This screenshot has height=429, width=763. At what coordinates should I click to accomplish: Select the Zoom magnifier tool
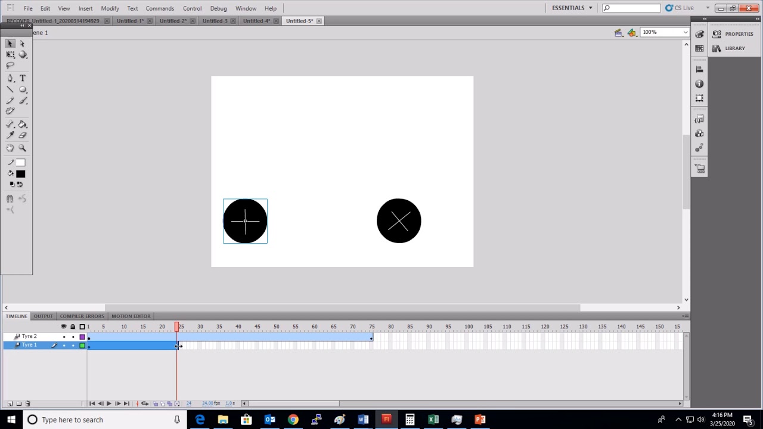pyautogui.click(x=23, y=148)
